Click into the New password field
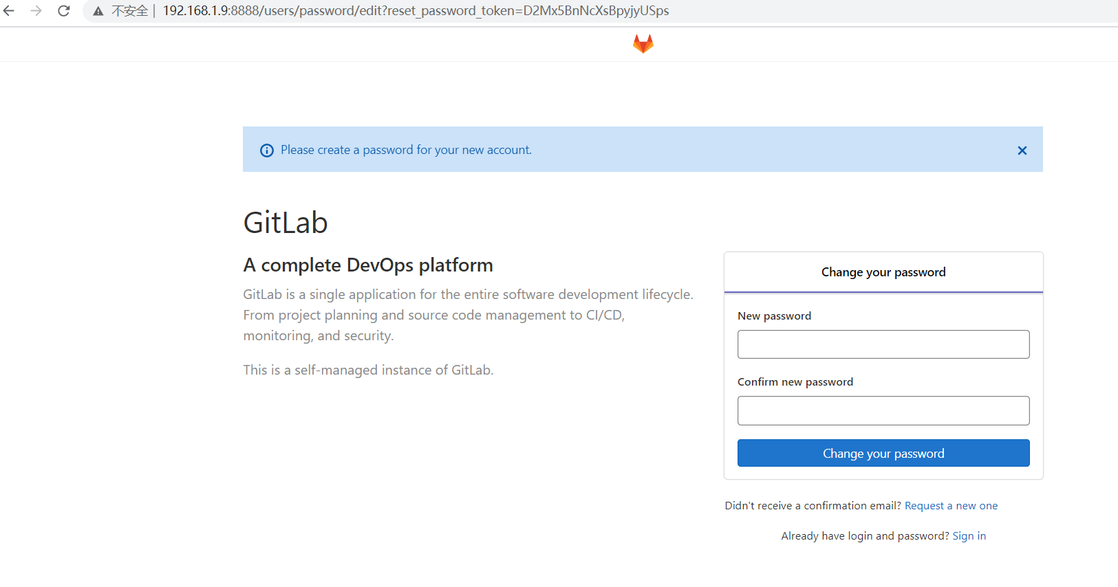1118x587 pixels. 883,344
